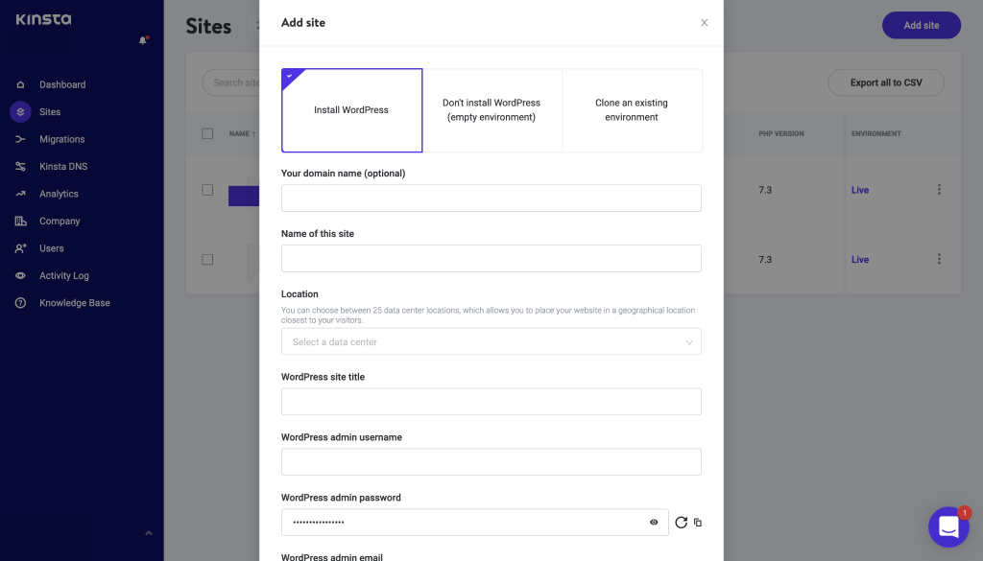
Task: Open the second site row's three-dot menu
Action: coord(939,259)
